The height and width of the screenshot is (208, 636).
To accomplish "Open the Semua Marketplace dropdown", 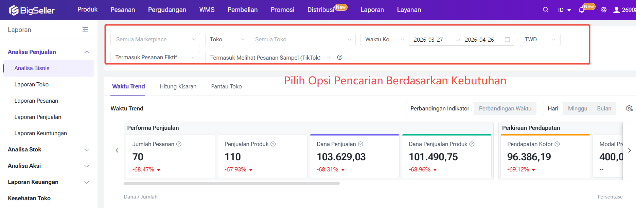I will (x=155, y=40).
